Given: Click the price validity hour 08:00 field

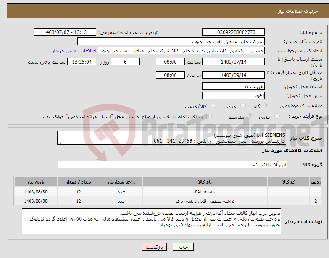Looking at the screenshot, I should pos(170,75).
